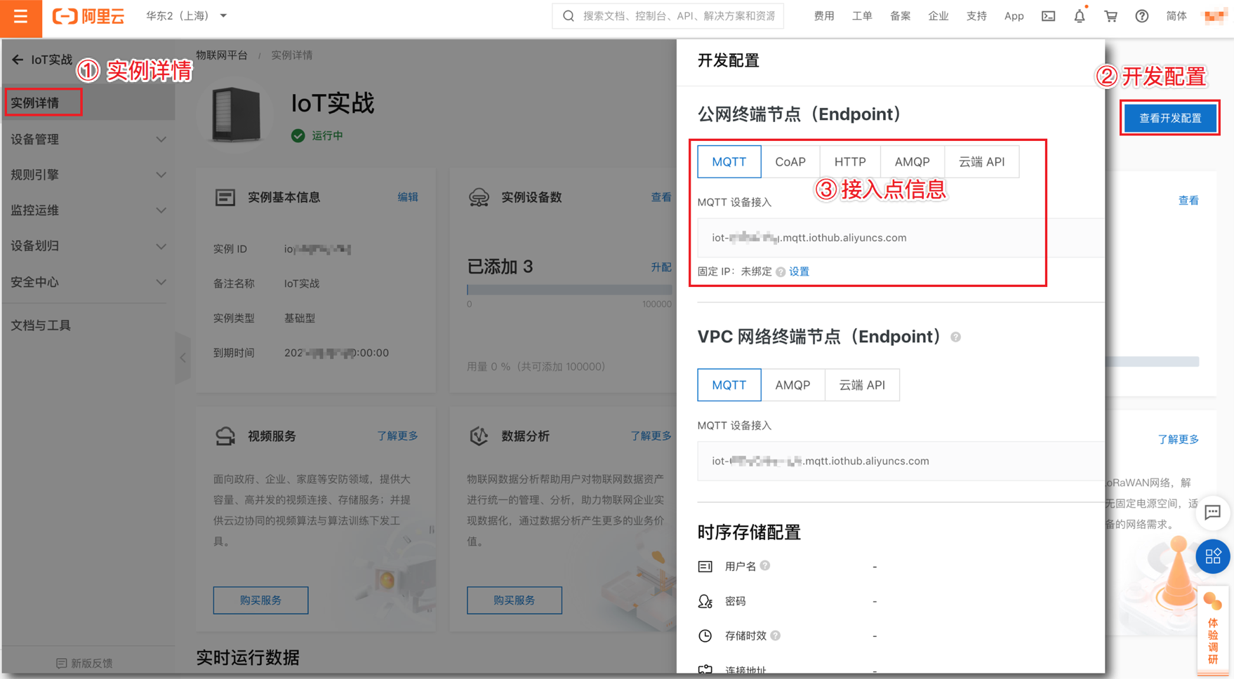The height and width of the screenshot is (679, 1234).
Task: Select public endpoint AMQP tab
Action: tap(913, 162)
